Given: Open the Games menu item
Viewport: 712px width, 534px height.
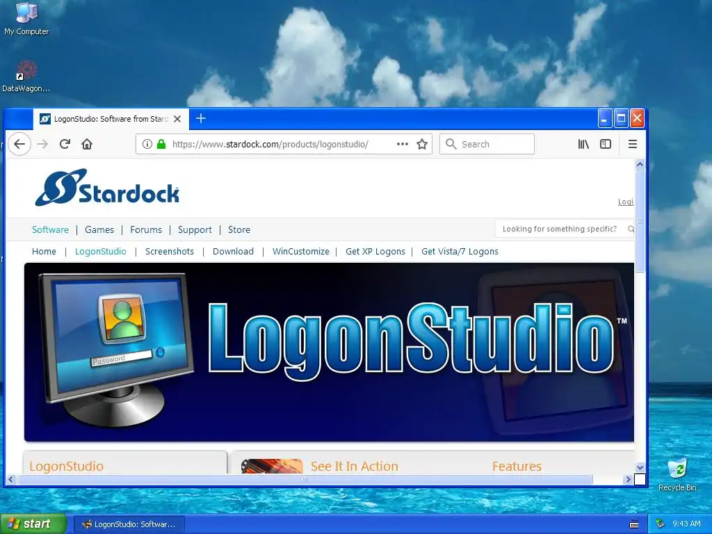Looking at the screenshot, I should [99, 229].
